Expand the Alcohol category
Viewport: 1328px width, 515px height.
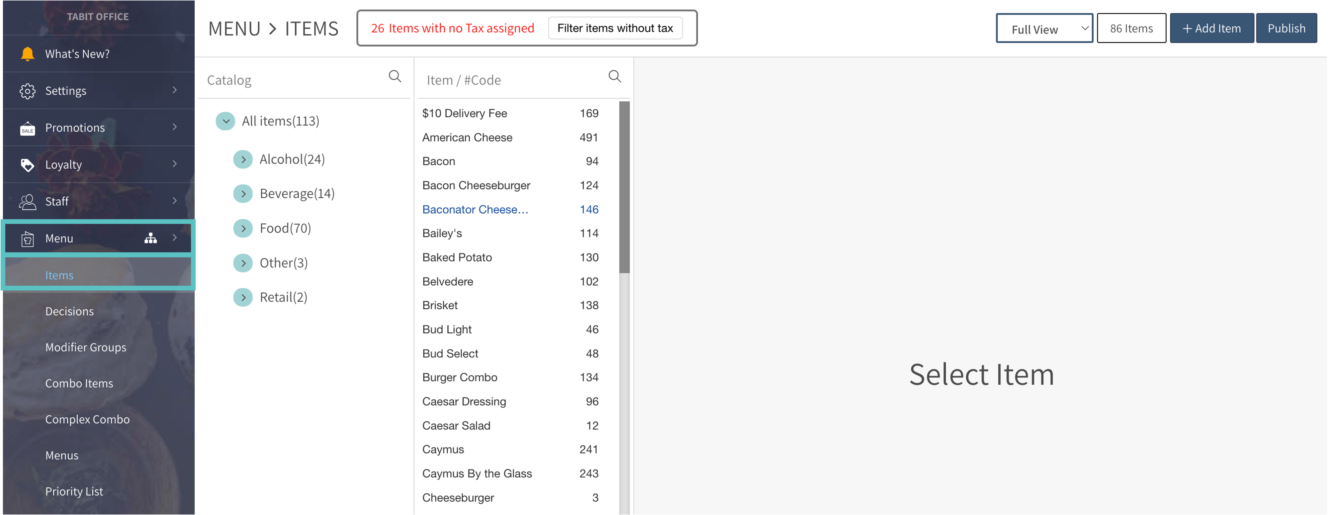[x=243, y=160]
